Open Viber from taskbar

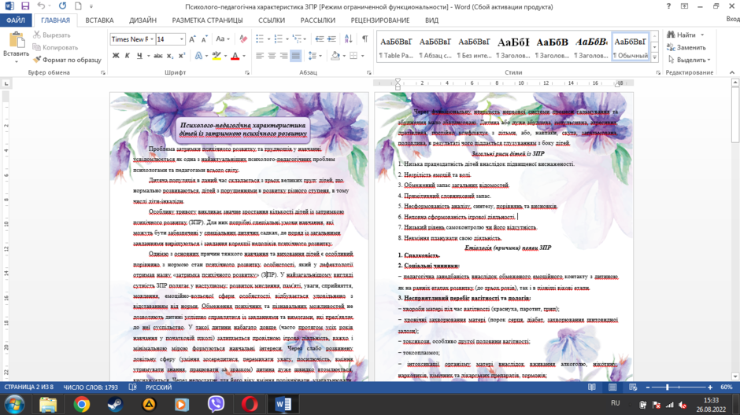216,404
